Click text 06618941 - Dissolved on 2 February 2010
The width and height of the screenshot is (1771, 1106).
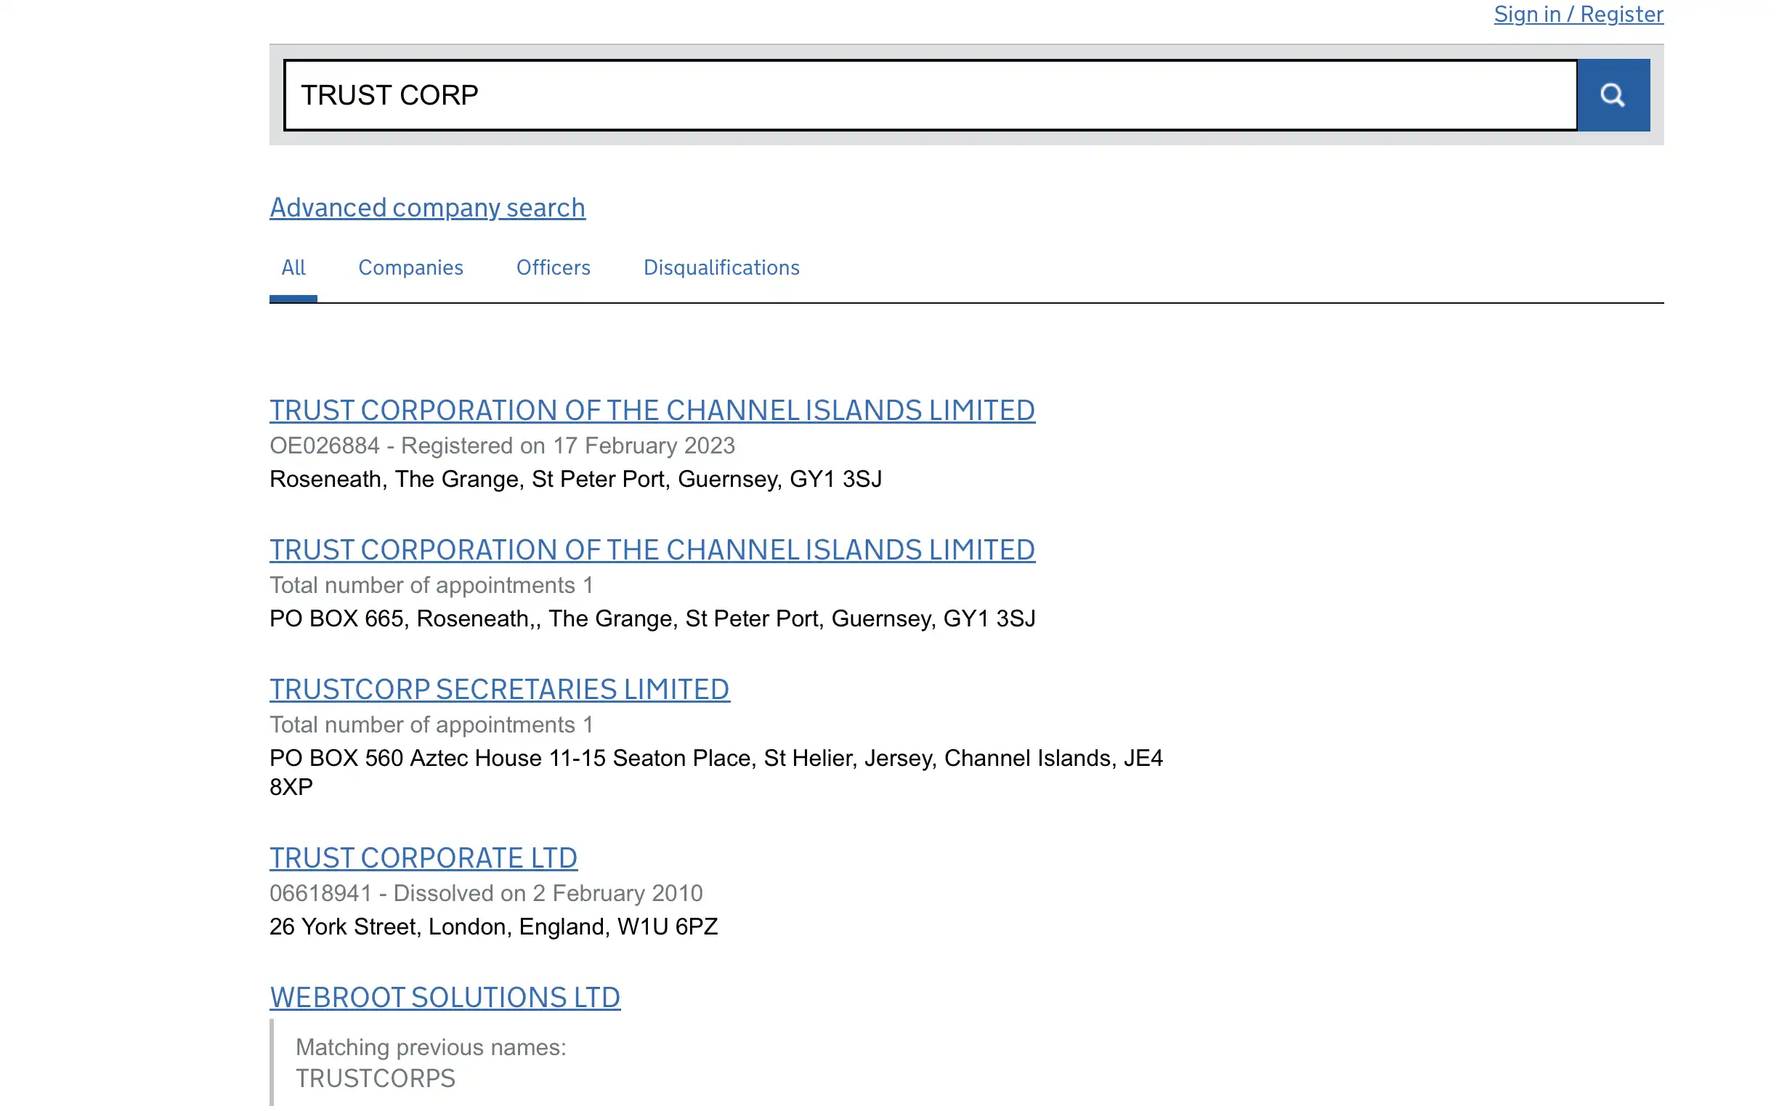pyautogui.click(x=485, y=893)
